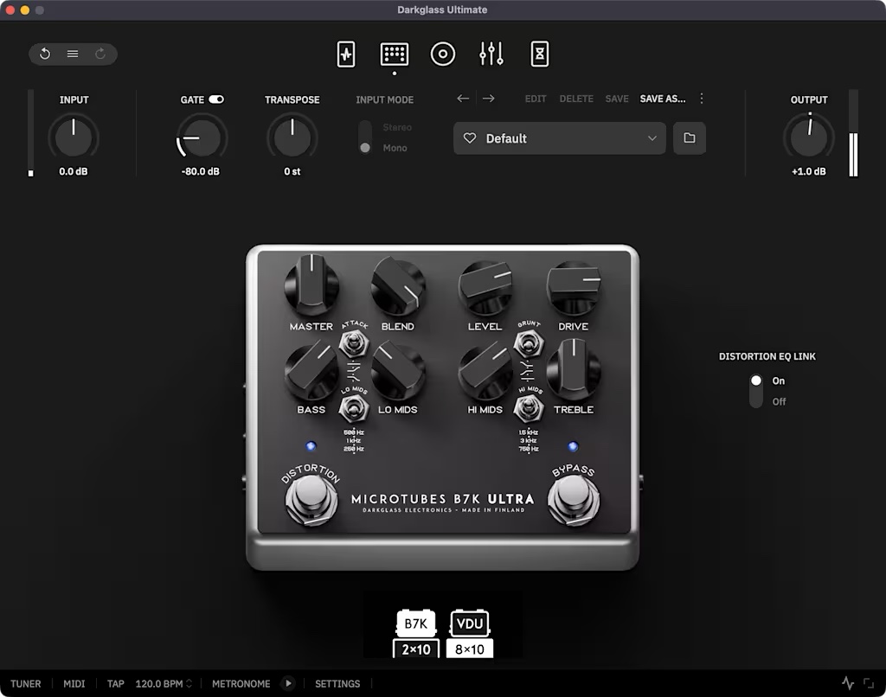Open the preset three-dot options menu
This screenshot has height=697, width=886.
point(702,99)
